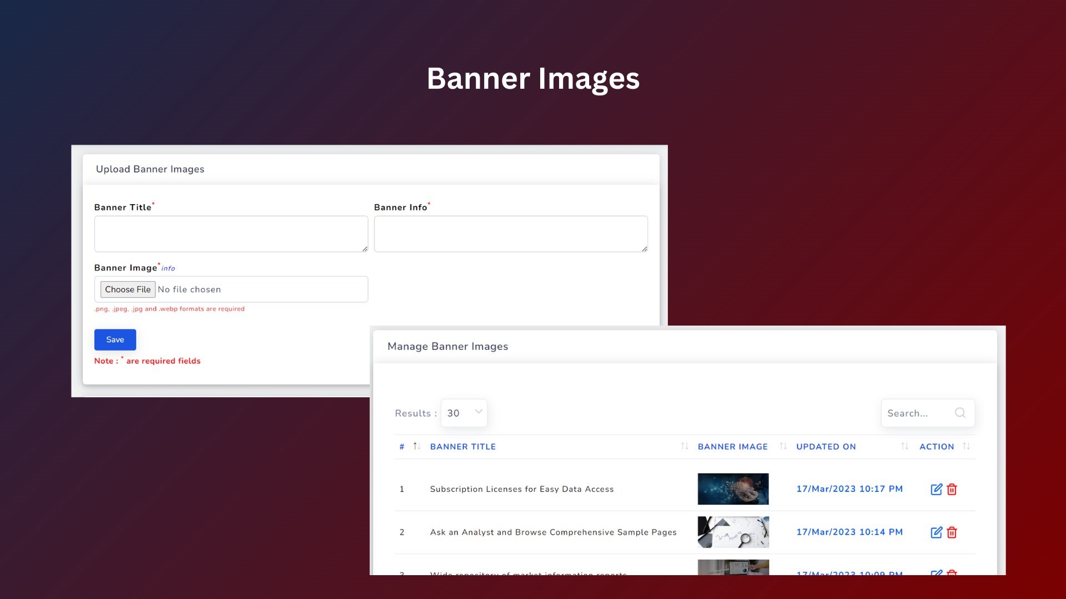The image size is (1066, 599).
Task: Open the info link beside Banner Image
Action: click(168, 268)
